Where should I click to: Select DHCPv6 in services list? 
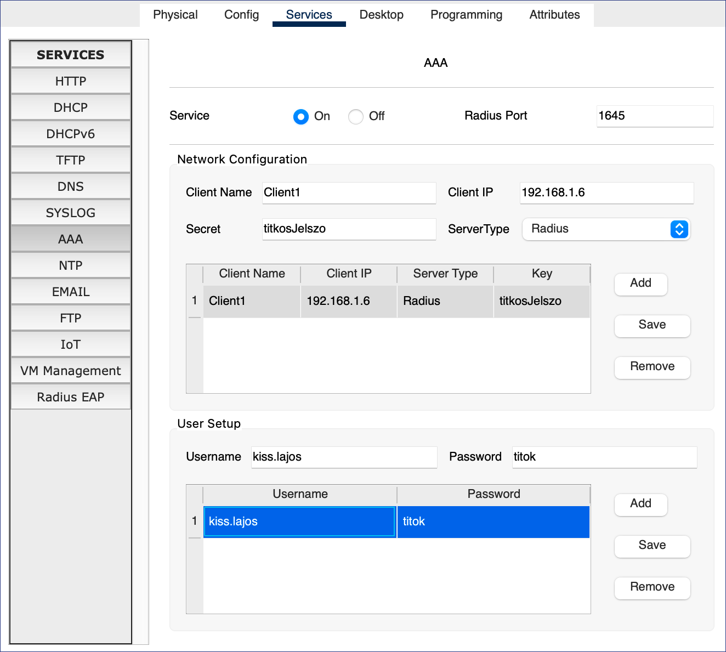tap(71, 134)
